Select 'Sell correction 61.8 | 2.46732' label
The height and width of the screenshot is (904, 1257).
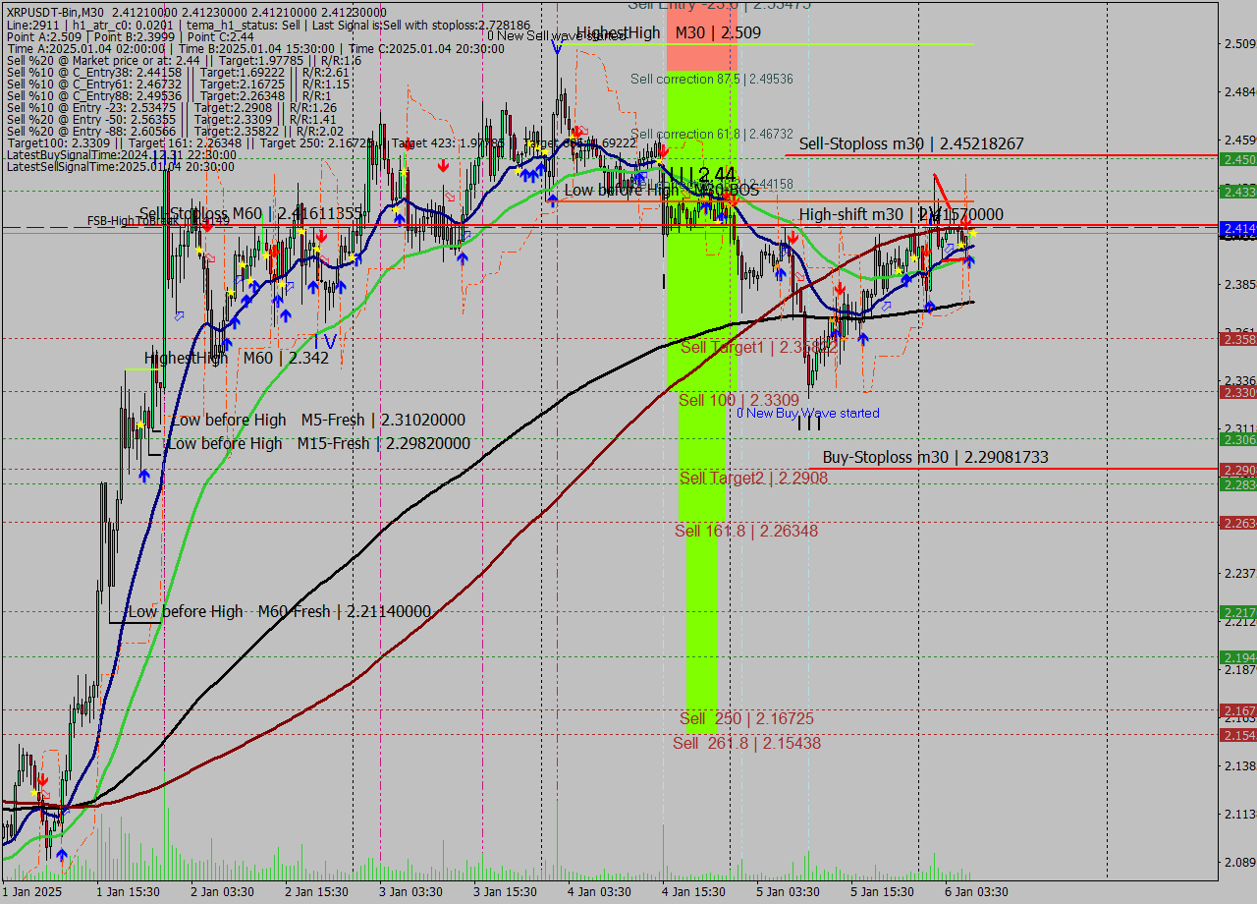coord(712,134)
